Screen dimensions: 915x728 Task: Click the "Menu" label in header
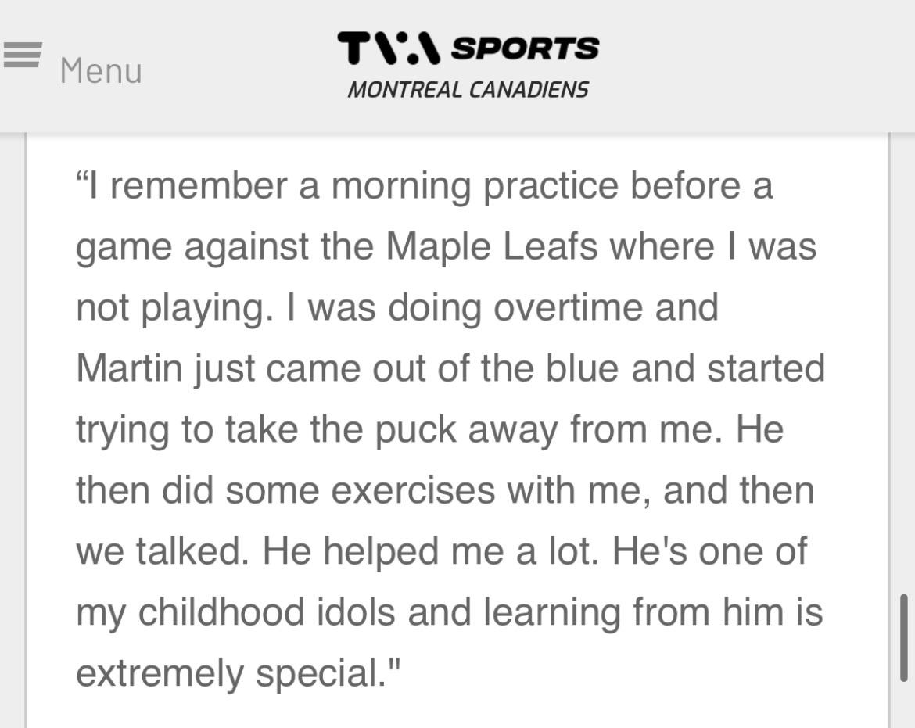coord(101,71)
